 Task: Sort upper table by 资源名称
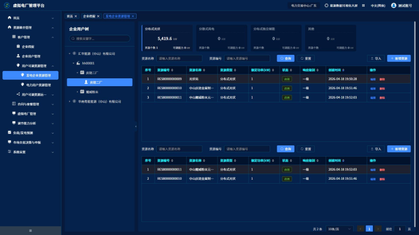click(204, 70)
